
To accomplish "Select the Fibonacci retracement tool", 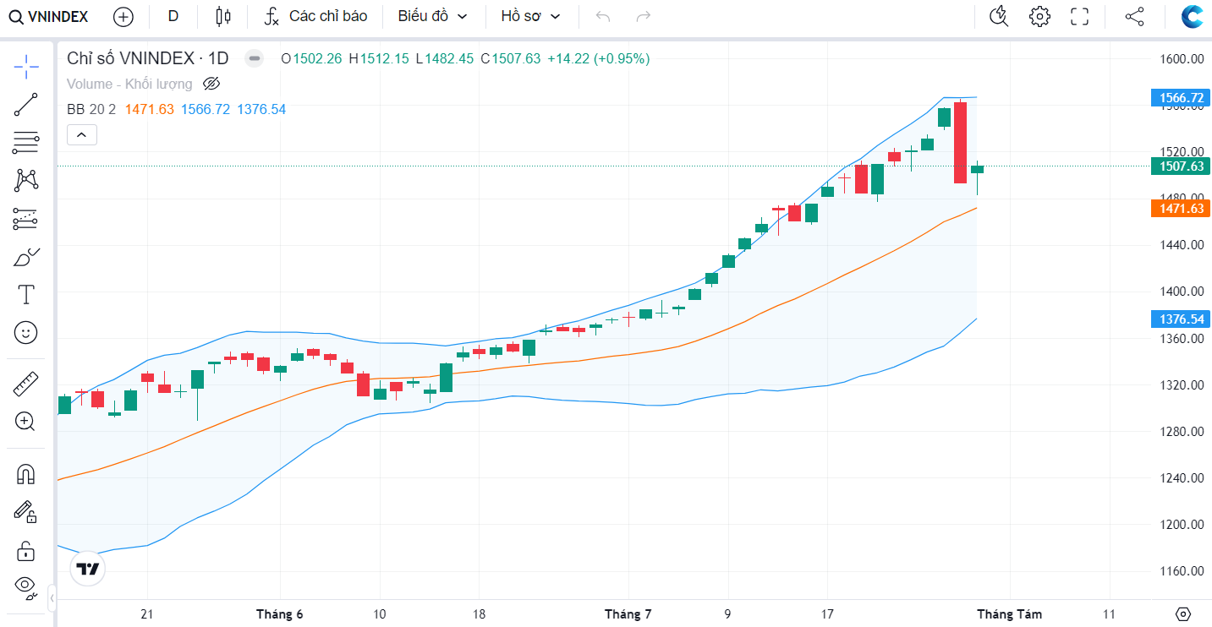I will pyautogui.click(x=26, y=143).
